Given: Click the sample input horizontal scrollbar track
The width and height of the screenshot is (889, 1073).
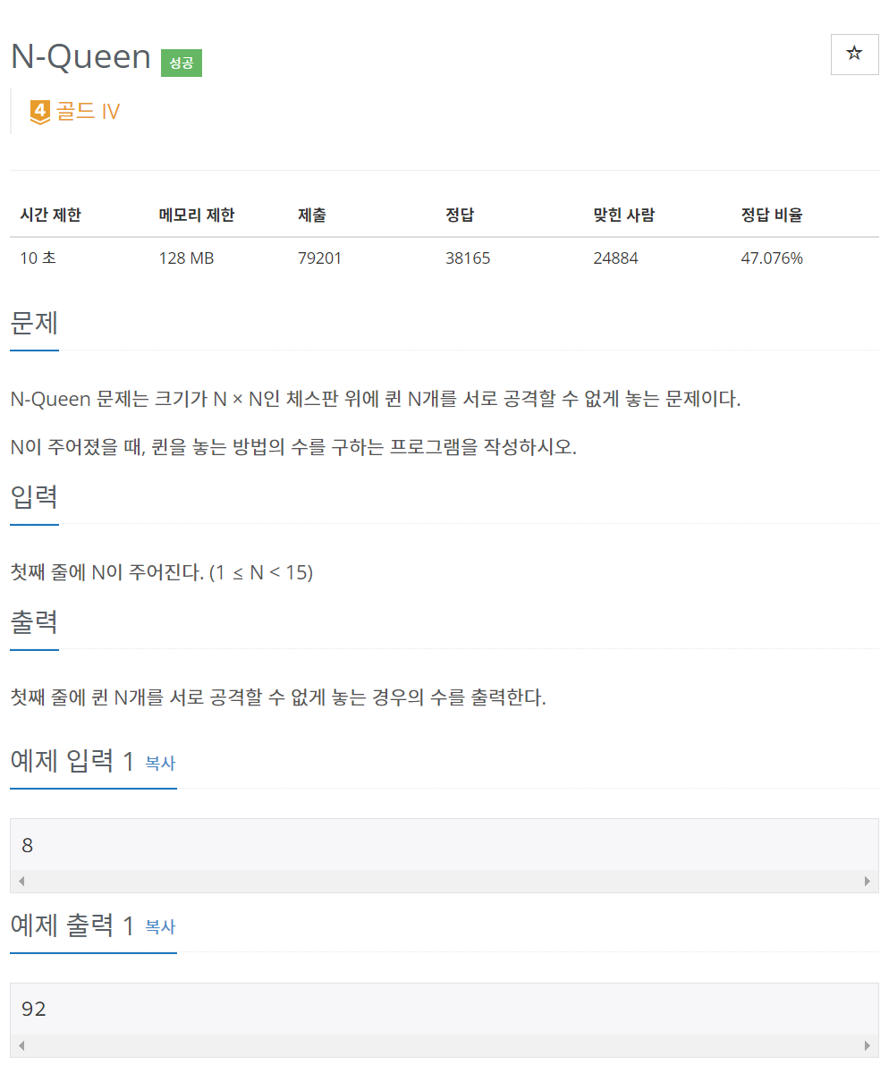Looking at the screenshot, I should [x=444, y=881].
